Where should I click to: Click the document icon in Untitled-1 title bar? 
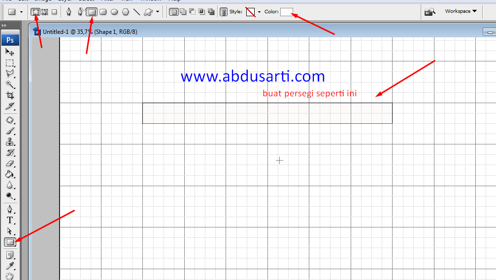(37, 31)
